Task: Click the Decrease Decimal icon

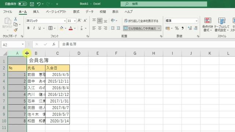Action: [x=196, y=28]
